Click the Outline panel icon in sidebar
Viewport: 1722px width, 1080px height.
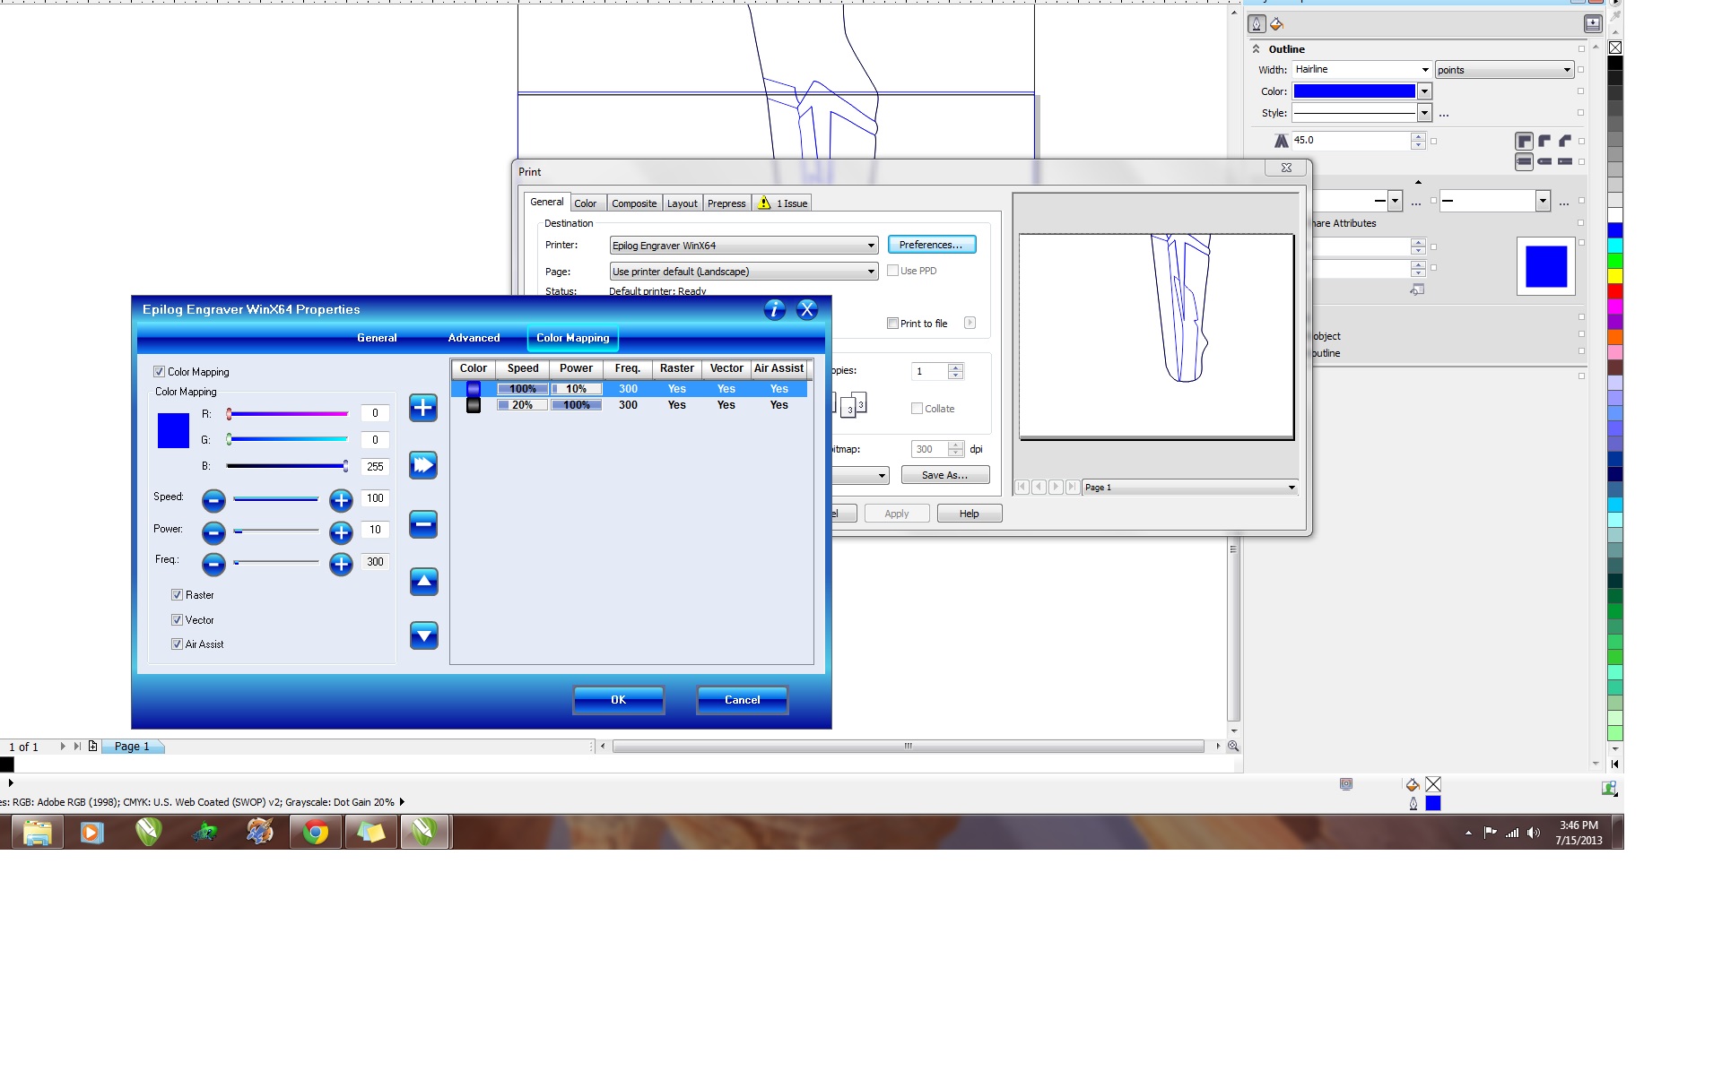1257,23
